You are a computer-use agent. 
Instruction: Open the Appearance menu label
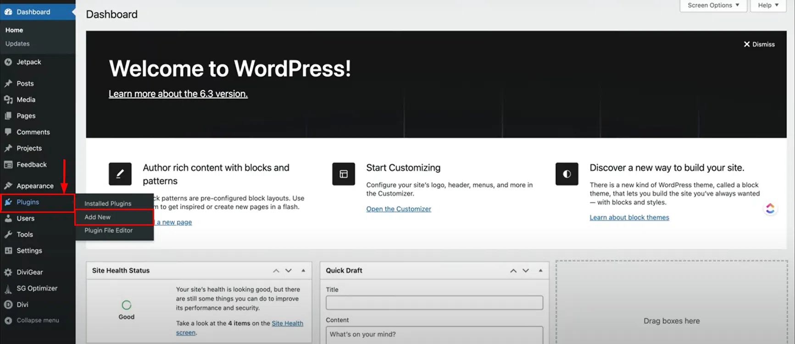[35, 186]
